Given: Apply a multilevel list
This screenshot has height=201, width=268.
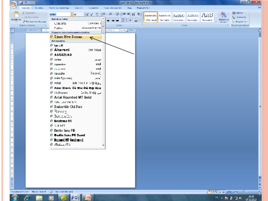Looking at the screenshot, I should coord(118,14).
